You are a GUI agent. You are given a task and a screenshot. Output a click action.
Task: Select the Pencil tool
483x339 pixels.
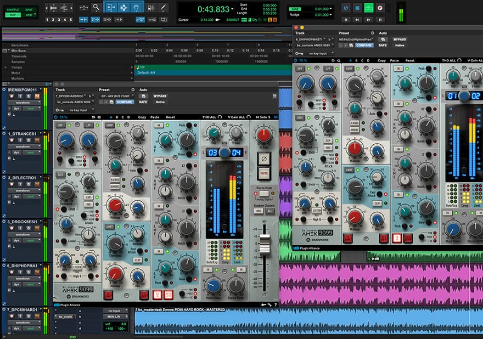pyautogui.click(x=164, y=6)
